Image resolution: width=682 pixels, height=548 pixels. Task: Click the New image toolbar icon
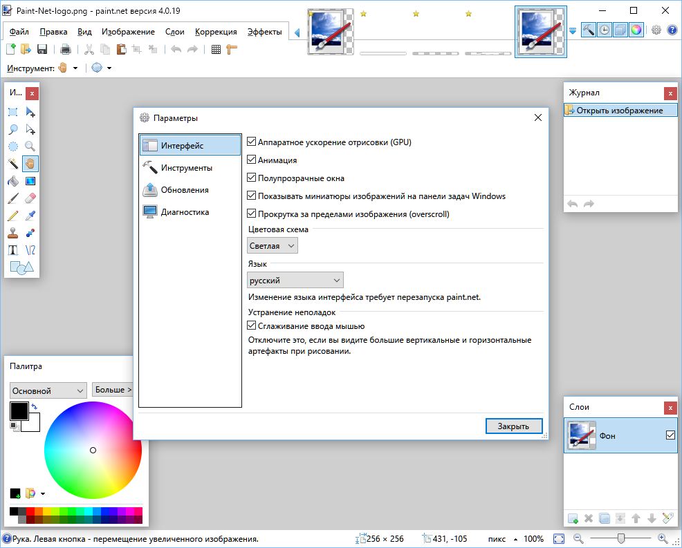(11, 49)
